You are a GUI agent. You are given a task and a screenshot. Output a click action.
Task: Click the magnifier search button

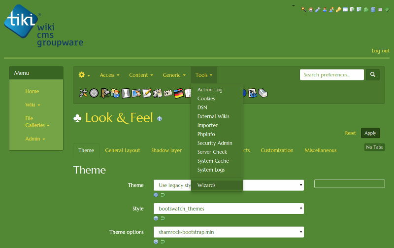373,75
